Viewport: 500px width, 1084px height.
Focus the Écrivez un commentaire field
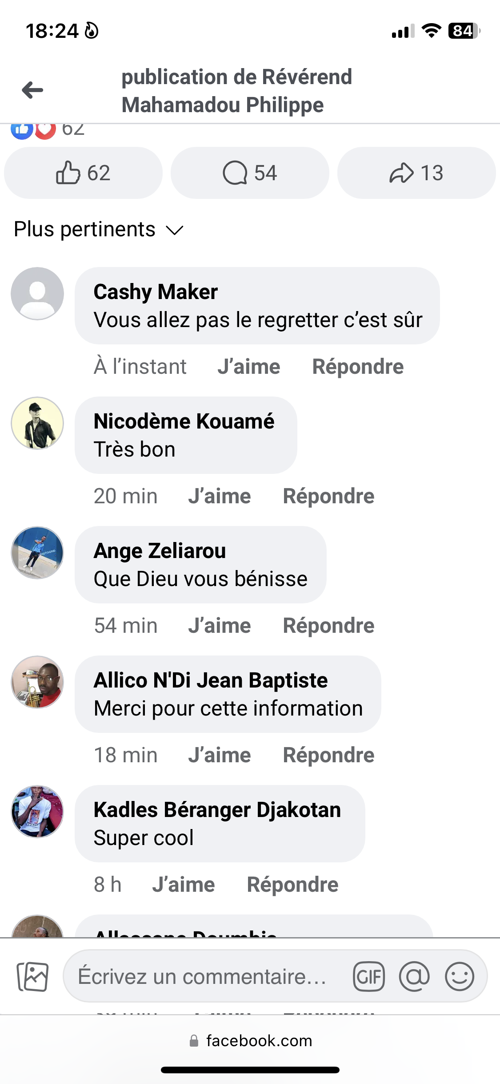click(x=202, y=977)
